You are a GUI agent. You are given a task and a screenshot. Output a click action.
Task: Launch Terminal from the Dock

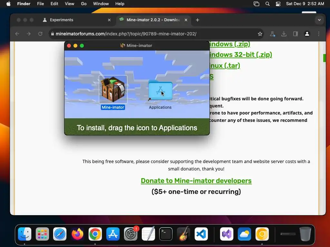[166, 234]
